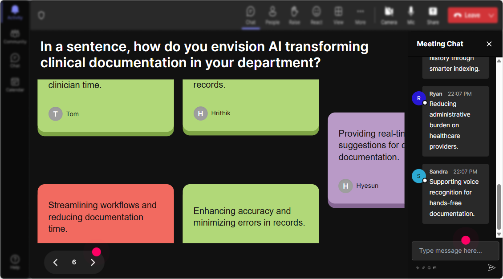Click Ryan's blue R avatar in chat
Screen dimensions: 503x279
point(418,98)
